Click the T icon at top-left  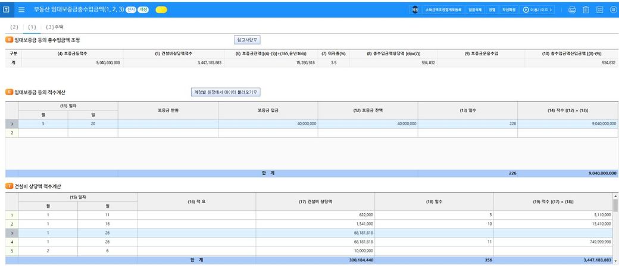(8, 9)
